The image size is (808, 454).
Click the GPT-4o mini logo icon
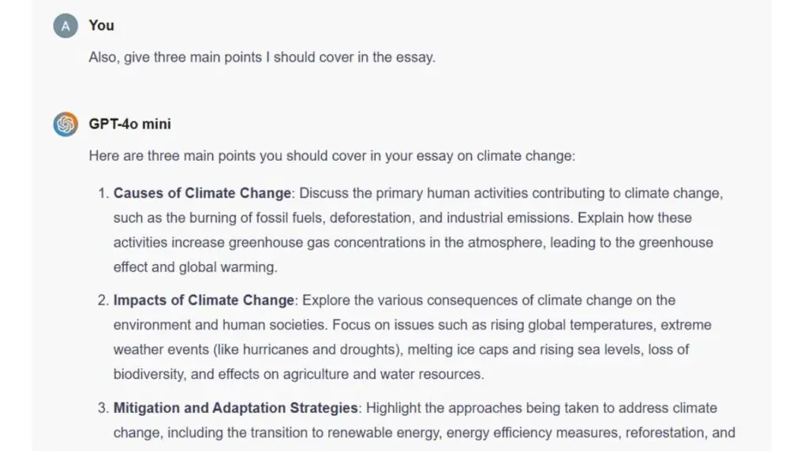click(65, 125)
